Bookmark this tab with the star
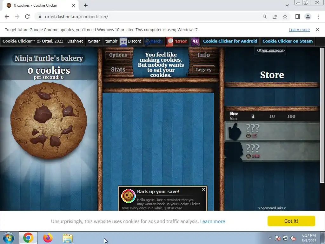The width and height of the screenshot is (325, 244). 285,17
